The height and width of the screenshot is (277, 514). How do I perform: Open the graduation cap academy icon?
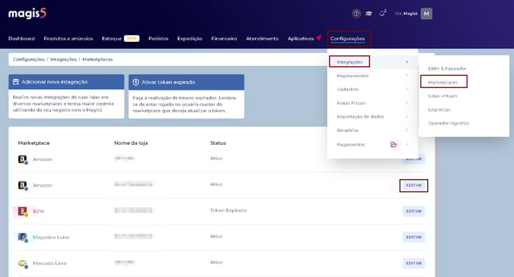pos(369,14)
